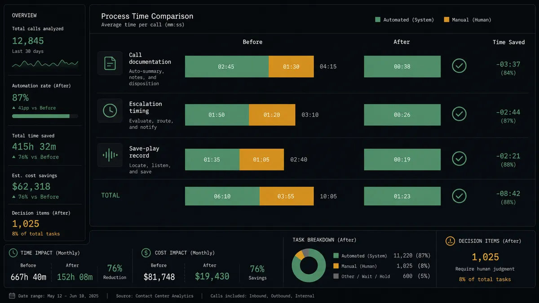Viewport: 539px width, 303px height.
Task: Click the 1,025 Decision items value in Overview
Action: coord(26,224)
